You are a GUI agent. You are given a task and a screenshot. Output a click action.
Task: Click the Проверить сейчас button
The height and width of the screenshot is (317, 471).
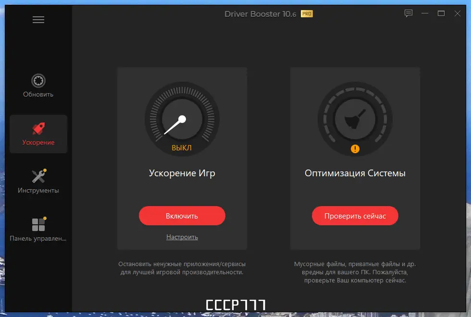[355, 216]
